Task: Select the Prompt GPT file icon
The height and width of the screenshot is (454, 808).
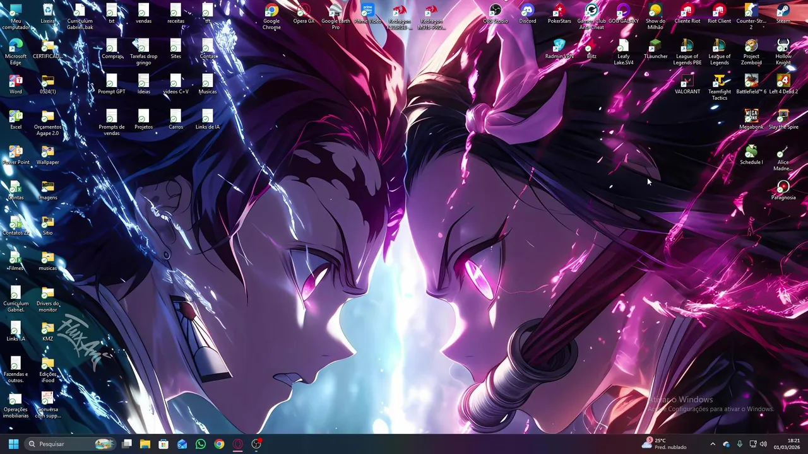Action: click(x=112, y=84)
